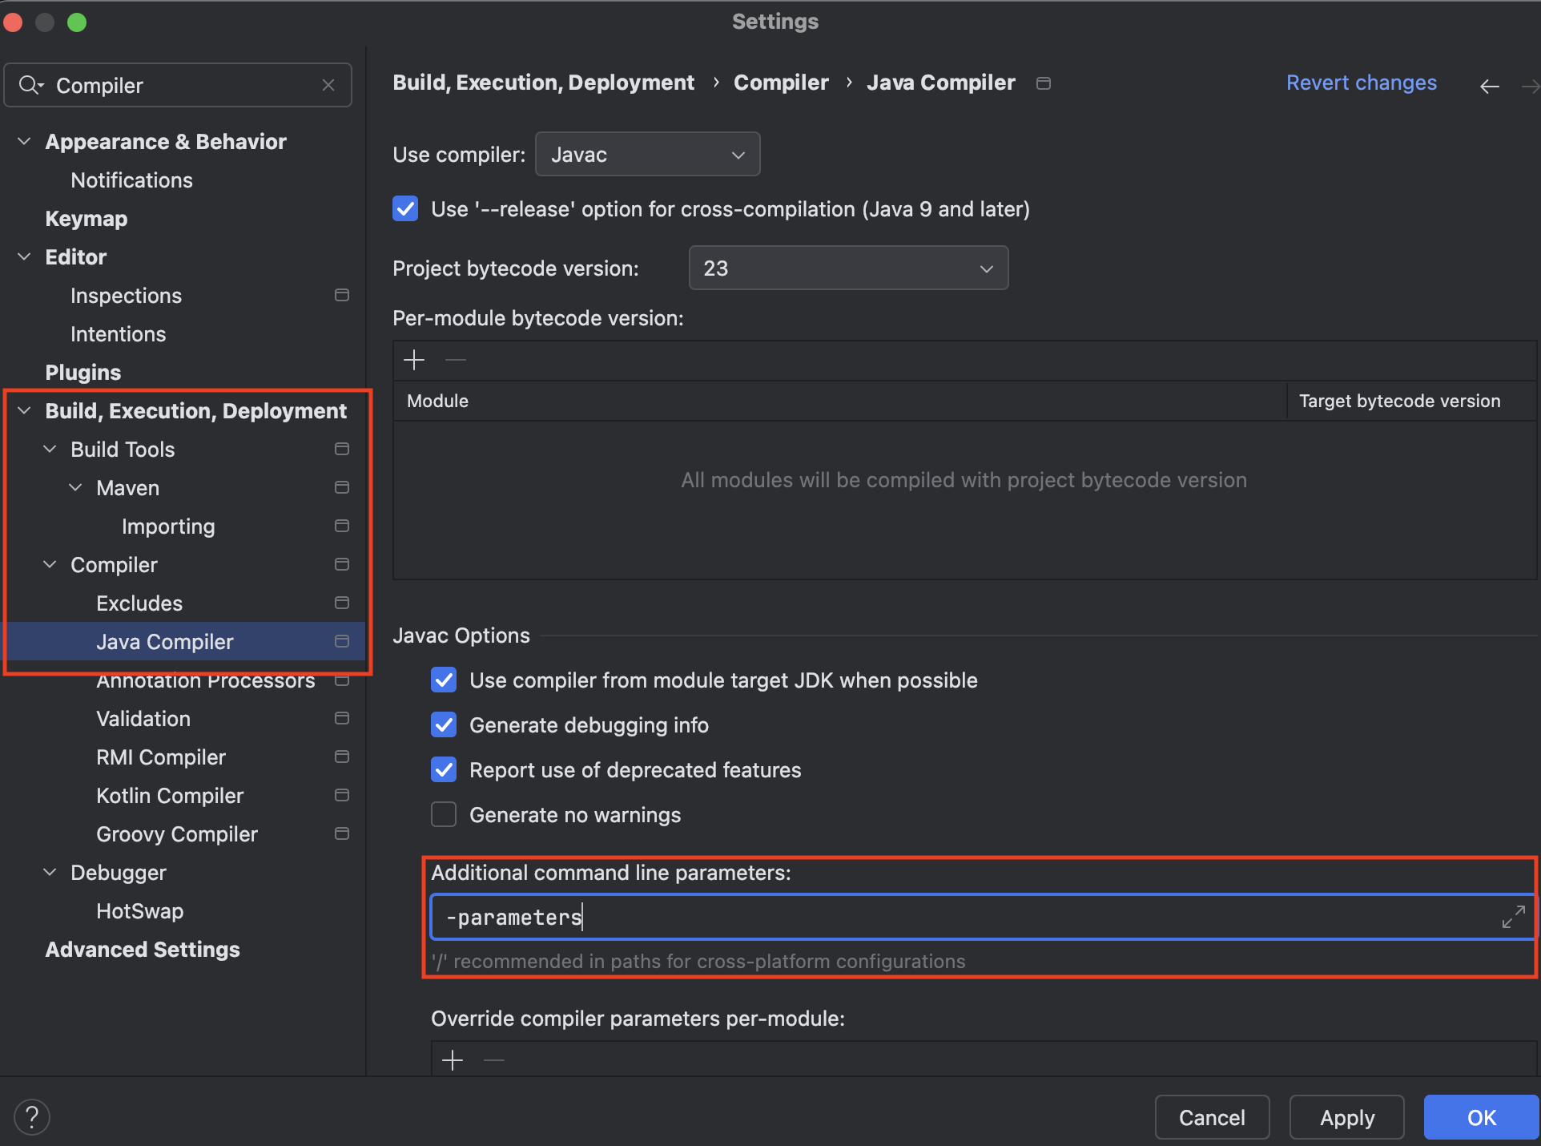The height and width of the screenshot is (1146, 1541).
Task: Click the back navigation arrow
Action: coord(1489,86)
